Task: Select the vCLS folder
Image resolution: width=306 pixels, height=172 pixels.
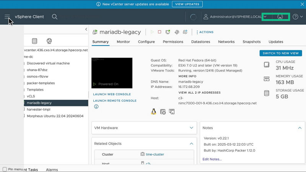Action: [31, 96]
